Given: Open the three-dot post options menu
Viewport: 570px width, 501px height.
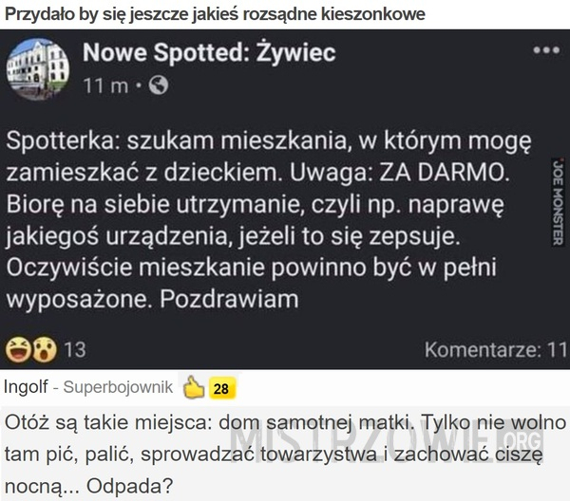Looking at the screenshot, I should [x=546, y=50].
